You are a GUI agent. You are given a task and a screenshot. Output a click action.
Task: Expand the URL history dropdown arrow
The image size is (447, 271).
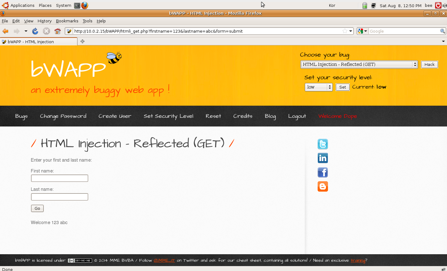351,31
